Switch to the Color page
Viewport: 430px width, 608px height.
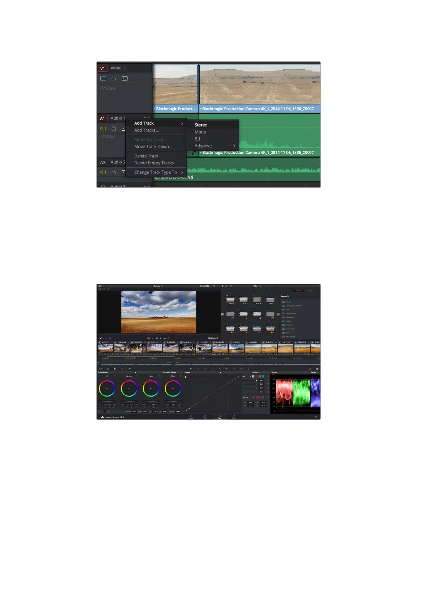pyautogui.click(x=220, y=417)
